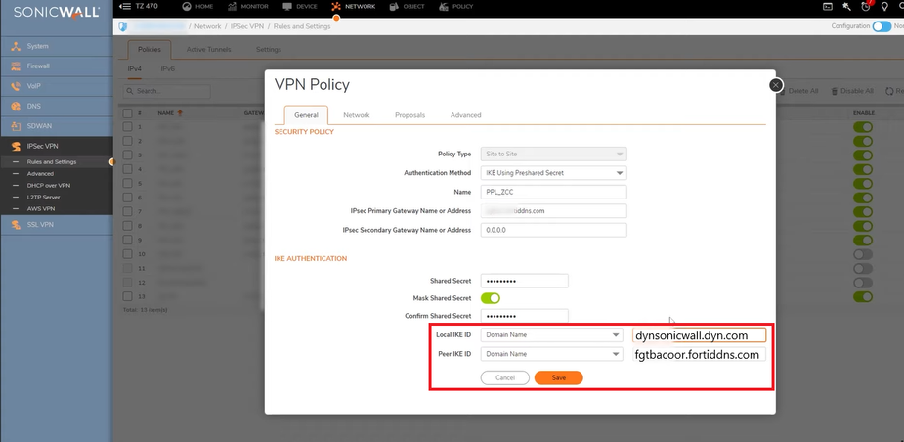Screen dimensions: 904x442
Task: Open the Authentication Method dropdown
Action: [553, 172]
